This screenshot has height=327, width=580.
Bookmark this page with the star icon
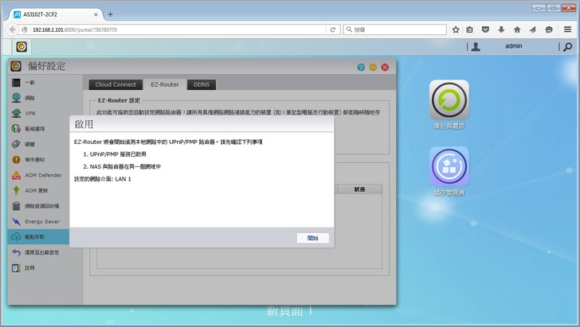[456, 29]
